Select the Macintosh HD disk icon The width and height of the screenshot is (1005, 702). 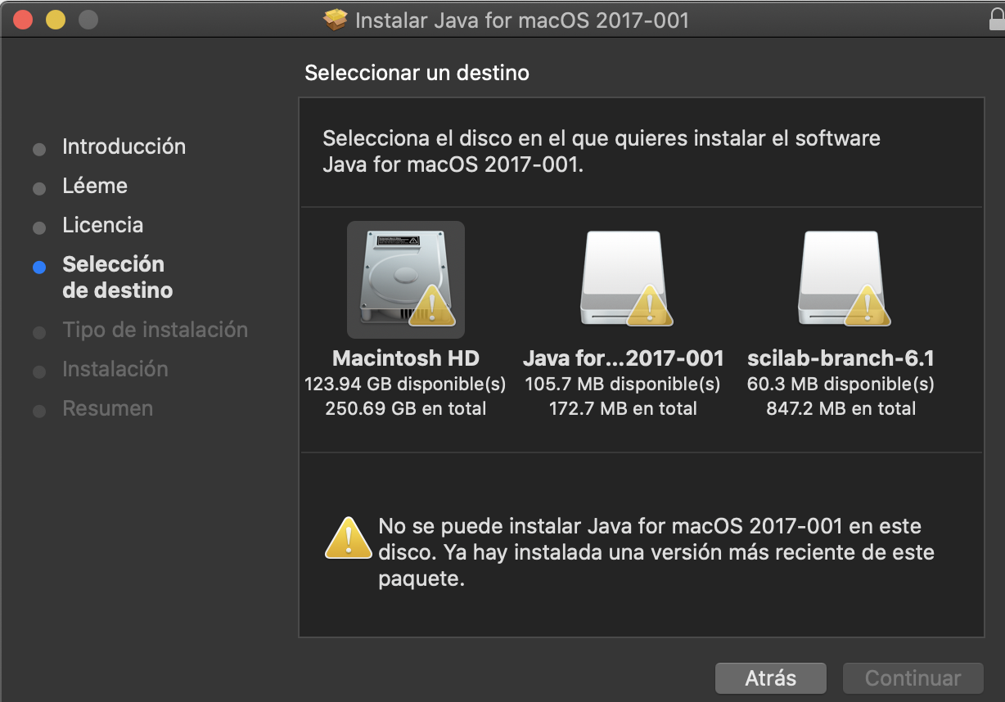pyautogui.click(x=406, y=280)
